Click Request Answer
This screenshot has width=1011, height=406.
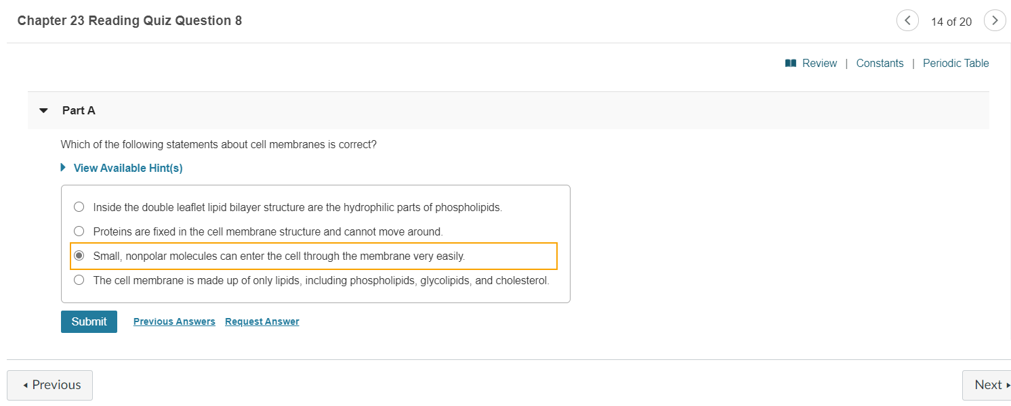(262, 321)
